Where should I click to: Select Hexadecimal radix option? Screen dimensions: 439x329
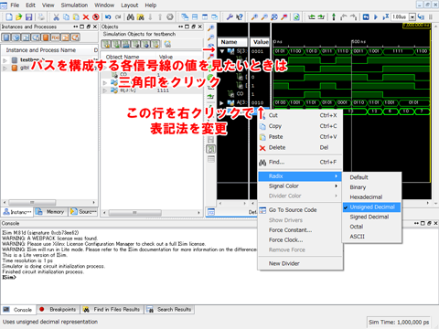point(366,197)
